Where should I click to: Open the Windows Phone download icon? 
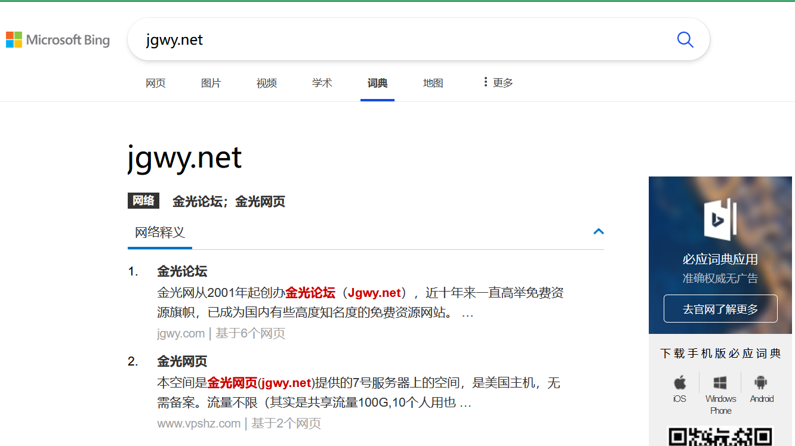point(720,383)
